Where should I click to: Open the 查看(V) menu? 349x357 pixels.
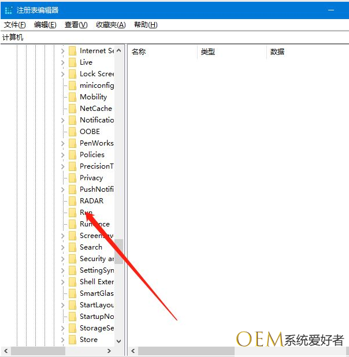pos(76,25)
